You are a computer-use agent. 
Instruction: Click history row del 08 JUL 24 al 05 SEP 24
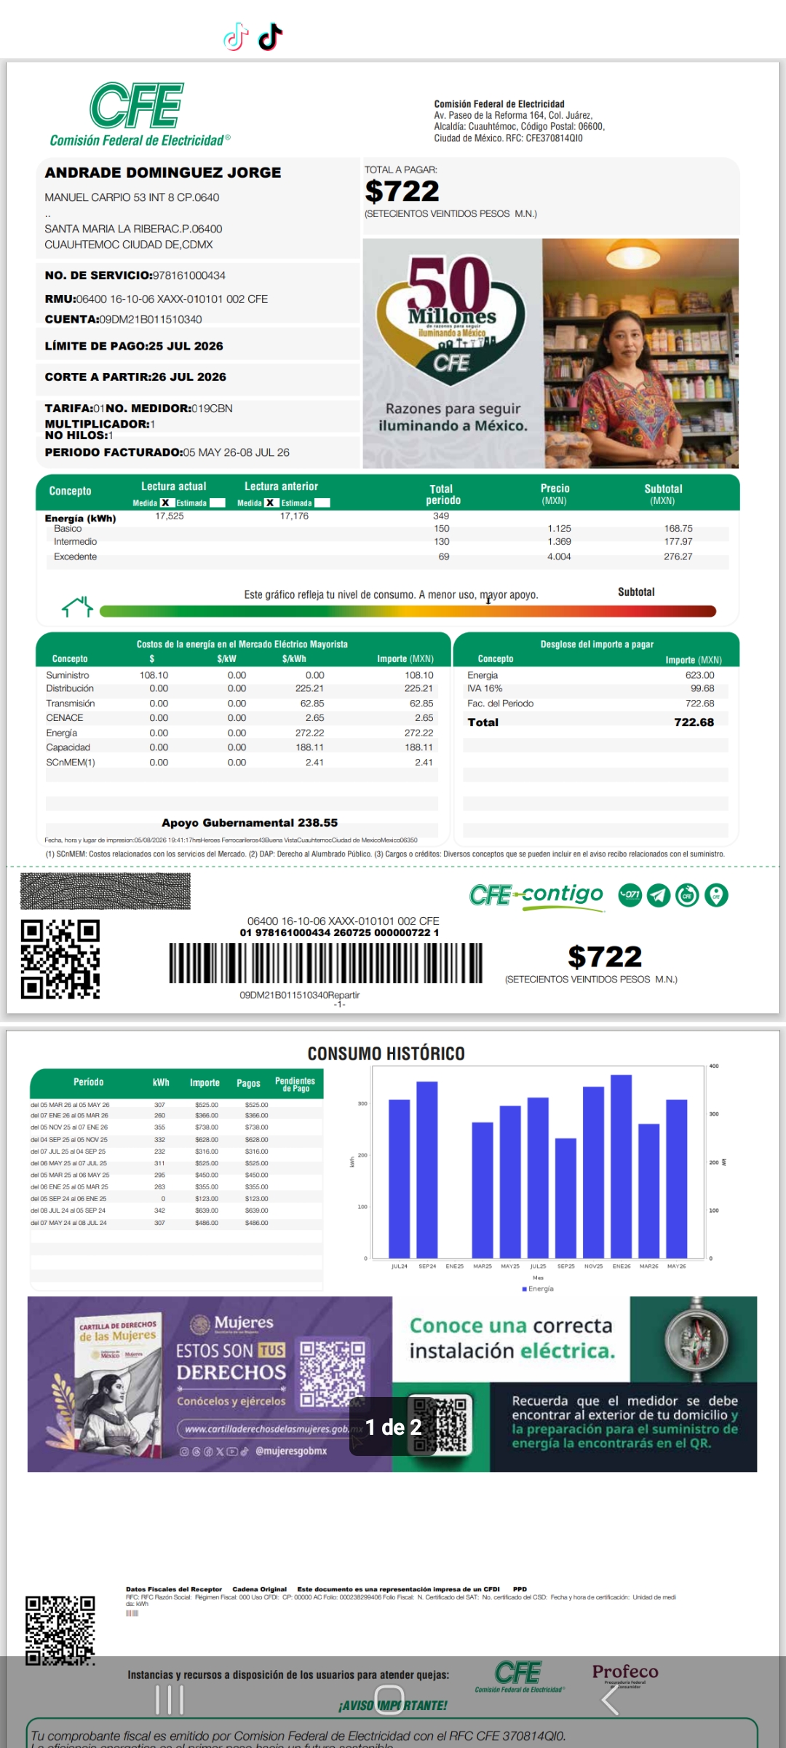coord(177,1210)
